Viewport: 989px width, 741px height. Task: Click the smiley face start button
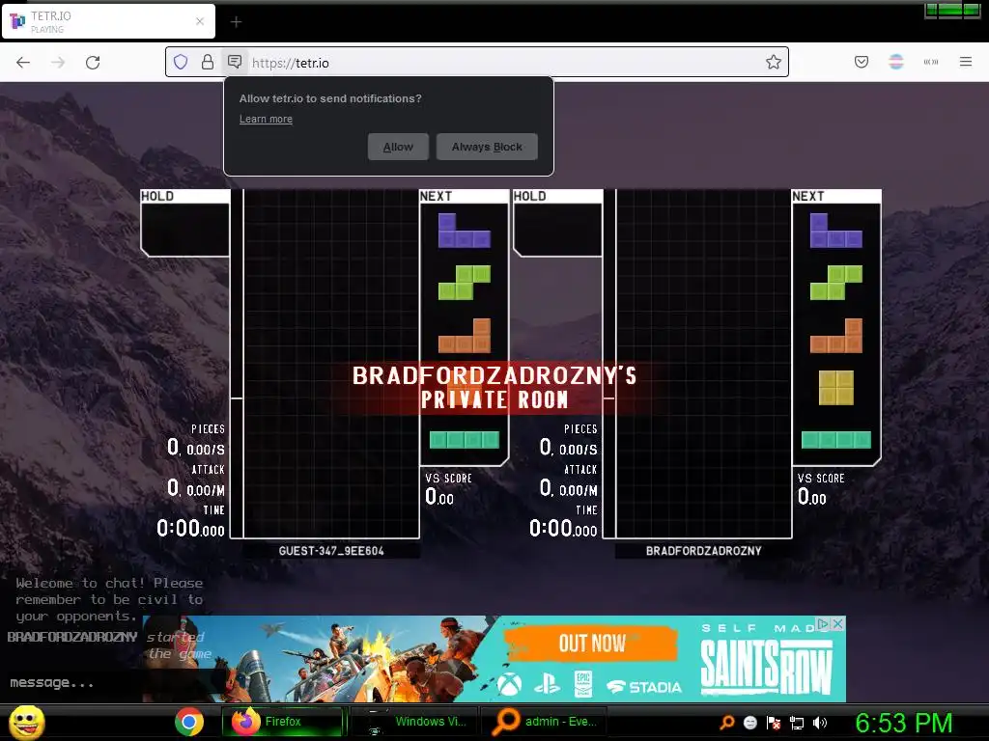click(x=26, y=722)
